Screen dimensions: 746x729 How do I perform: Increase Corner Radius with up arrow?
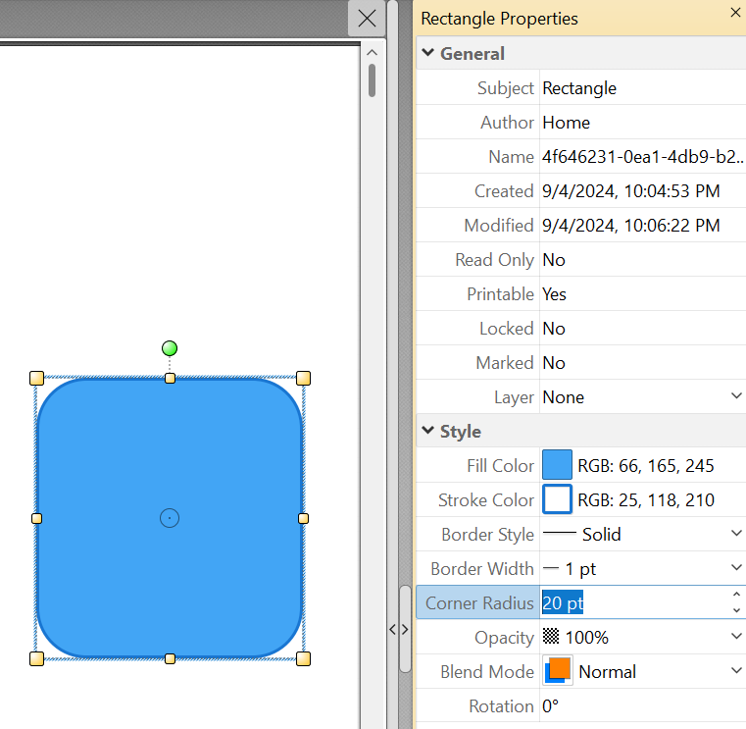[x=736, y=595]
